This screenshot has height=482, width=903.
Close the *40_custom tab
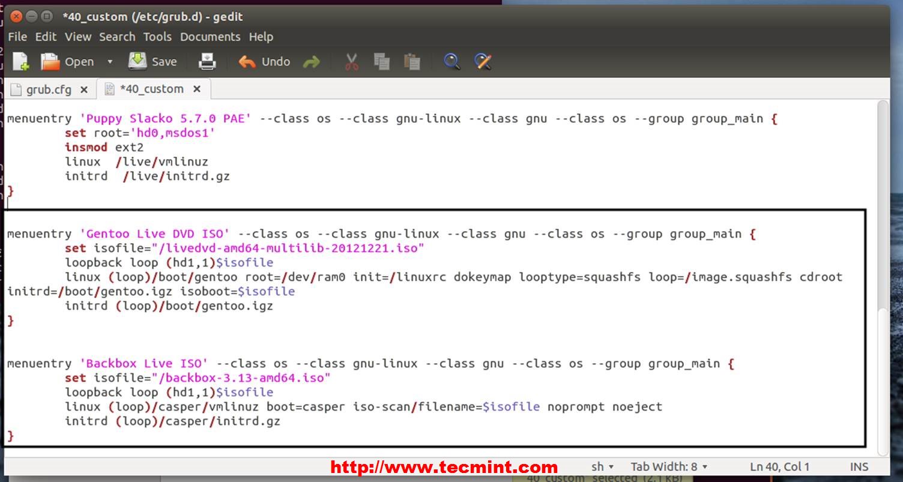pyautogui.click(x=197, y=89)
